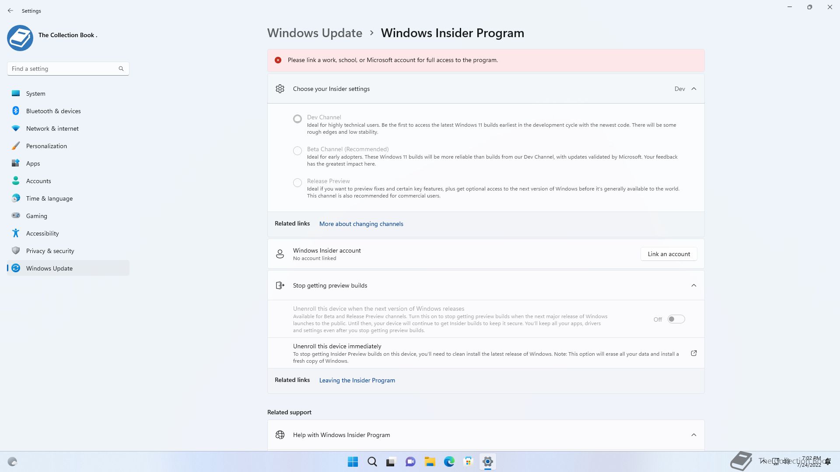The width and height of the screenshot is (840, 472).
Task: Open The Collection Book profile avatar
Action: (20, 38)
